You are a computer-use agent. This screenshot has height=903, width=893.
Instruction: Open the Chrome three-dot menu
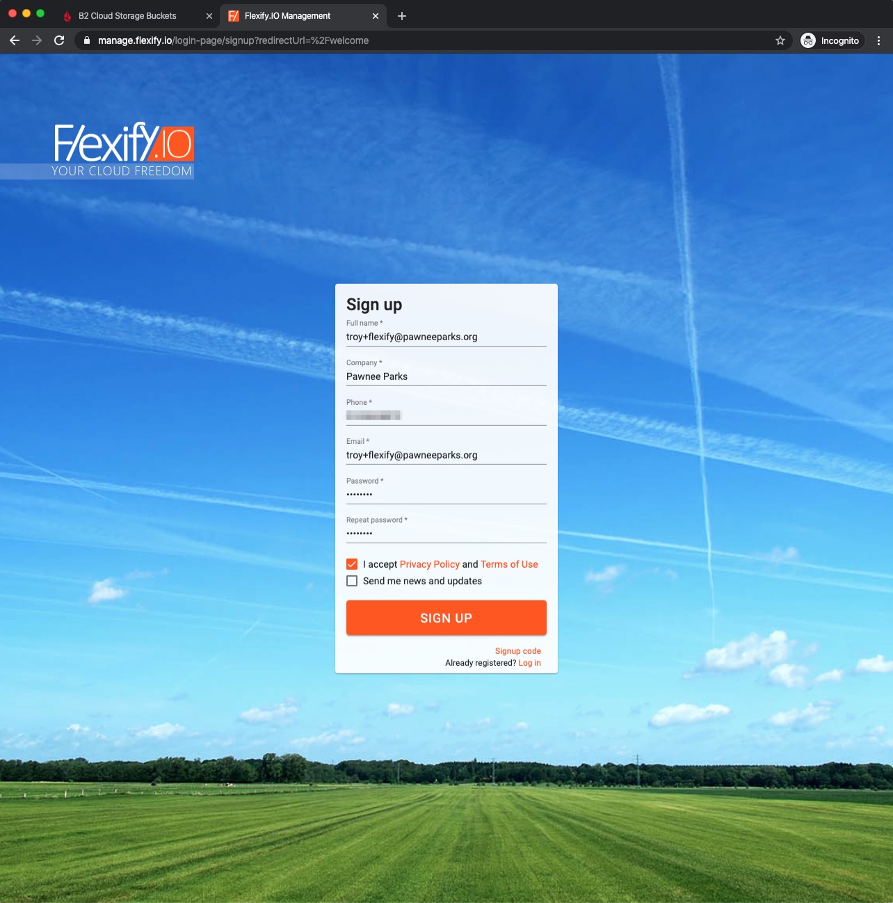point(878,40)
